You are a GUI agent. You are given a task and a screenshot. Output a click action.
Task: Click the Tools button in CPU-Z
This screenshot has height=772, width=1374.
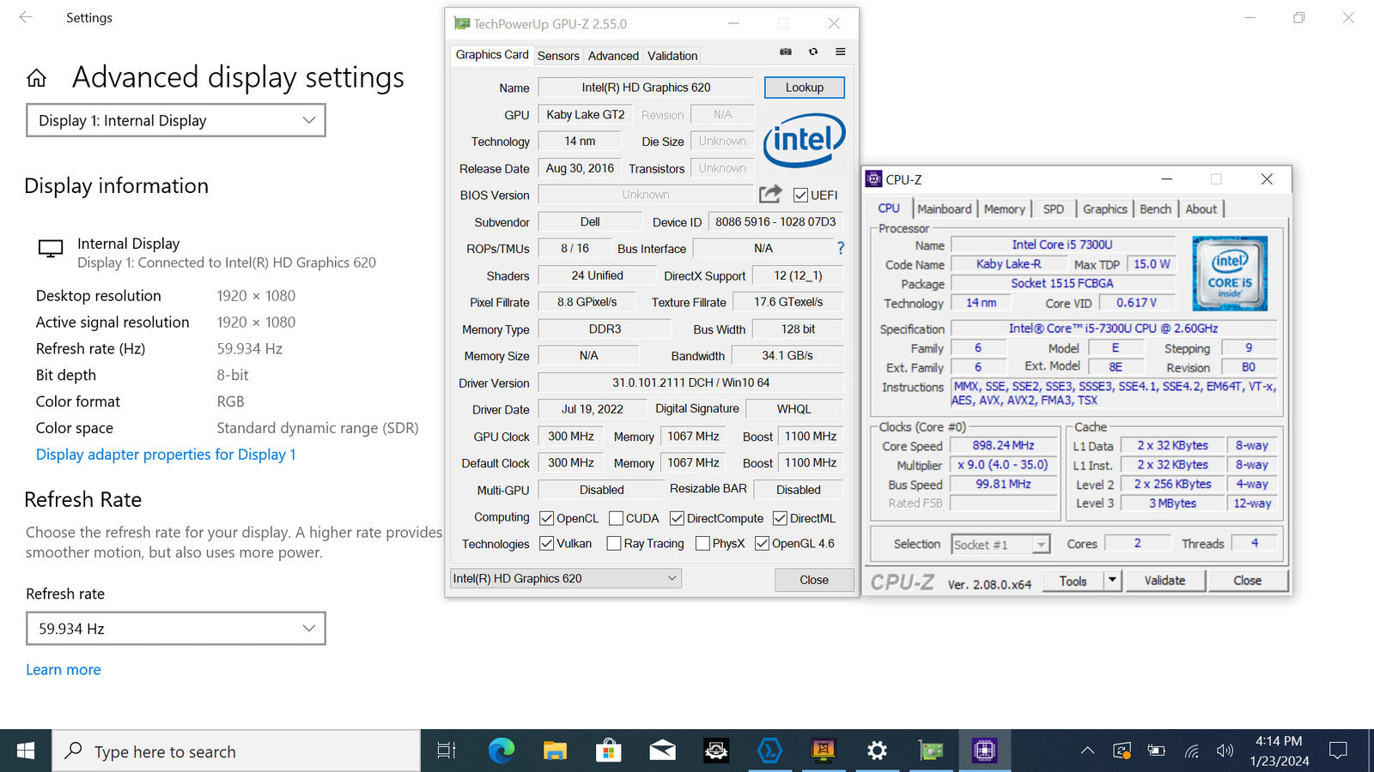1073,581
